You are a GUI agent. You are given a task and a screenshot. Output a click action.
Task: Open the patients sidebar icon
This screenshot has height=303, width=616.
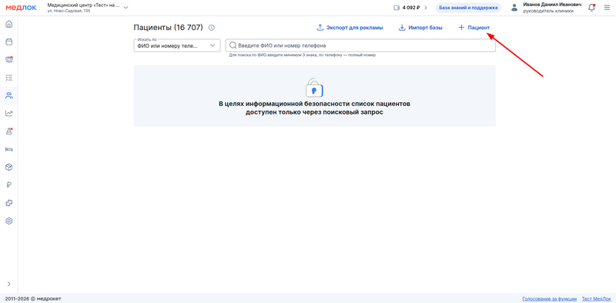[x=8, y=95]
